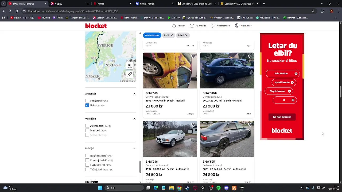
Task: Collapse the Växellåda section
Action: pyautogui.click(x=134, y=119)
